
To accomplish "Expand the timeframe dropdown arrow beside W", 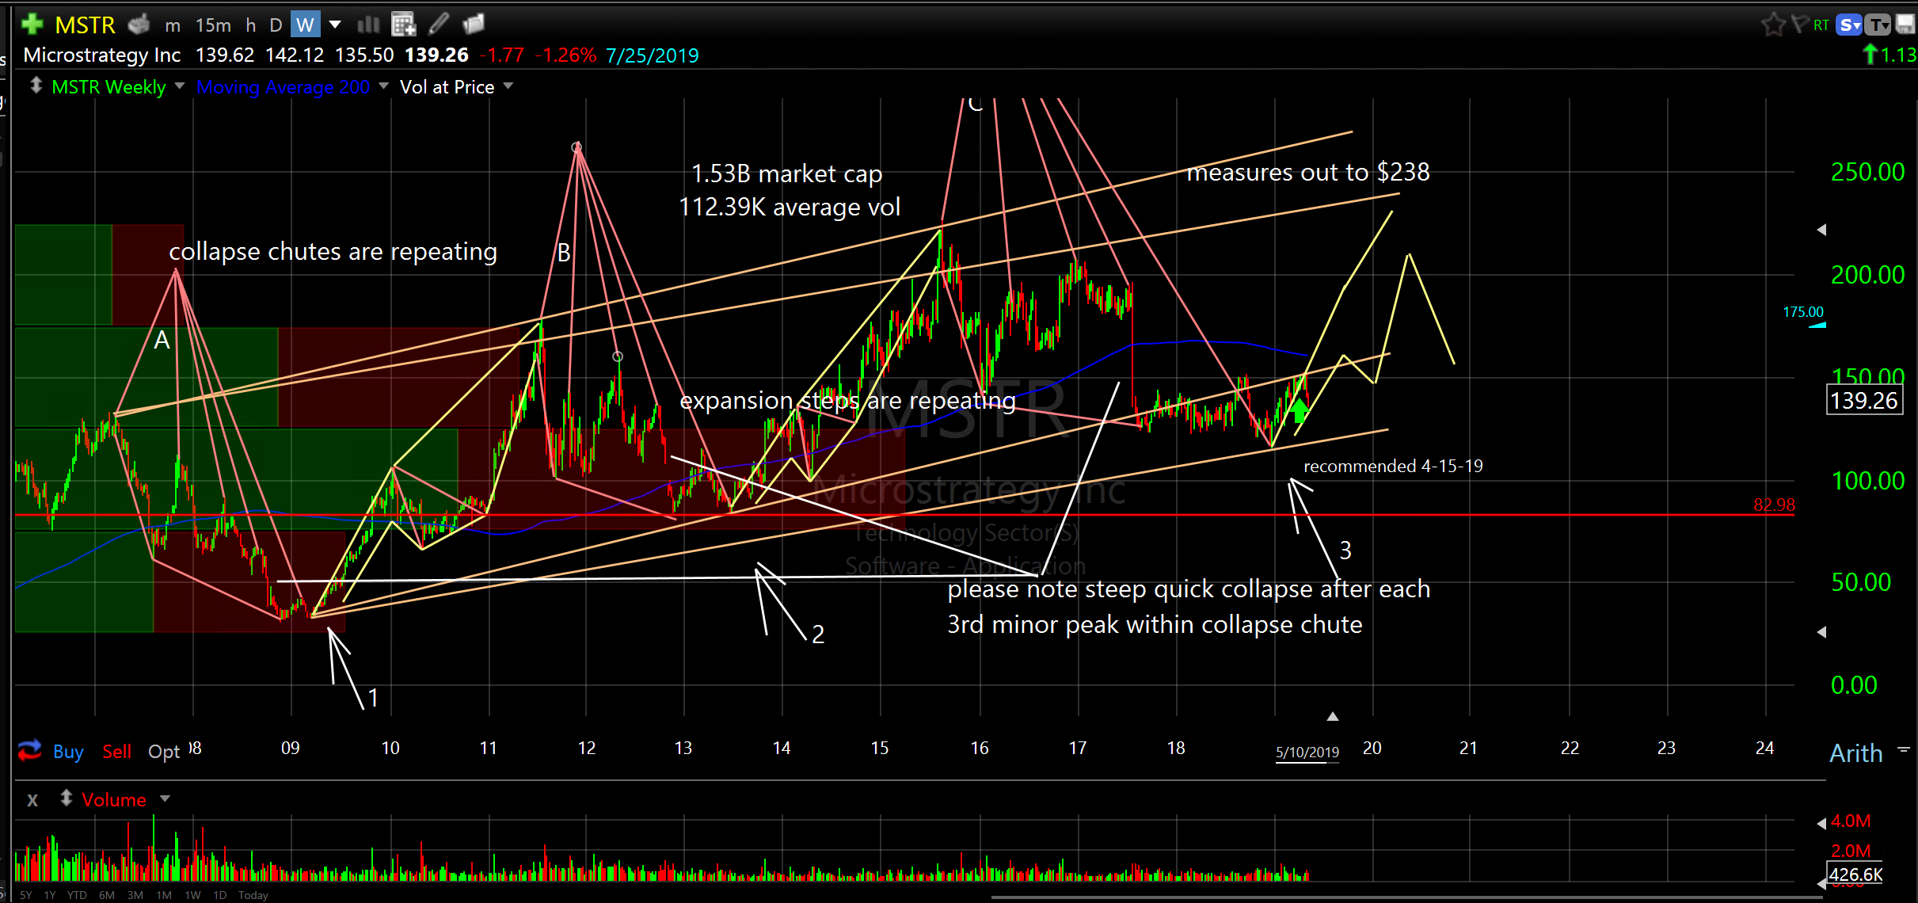I will (335, 25).
